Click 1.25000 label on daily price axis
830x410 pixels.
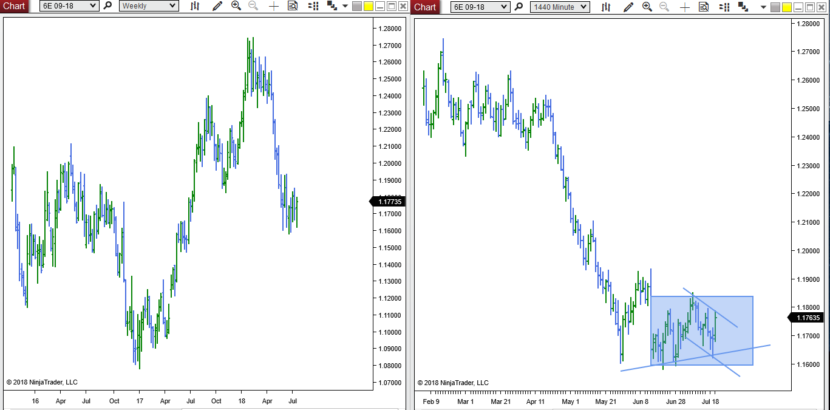pos(808,109)
